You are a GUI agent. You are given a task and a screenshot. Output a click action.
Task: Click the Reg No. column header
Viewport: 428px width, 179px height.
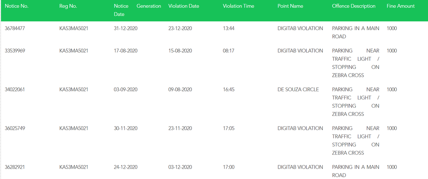(68, 6)
